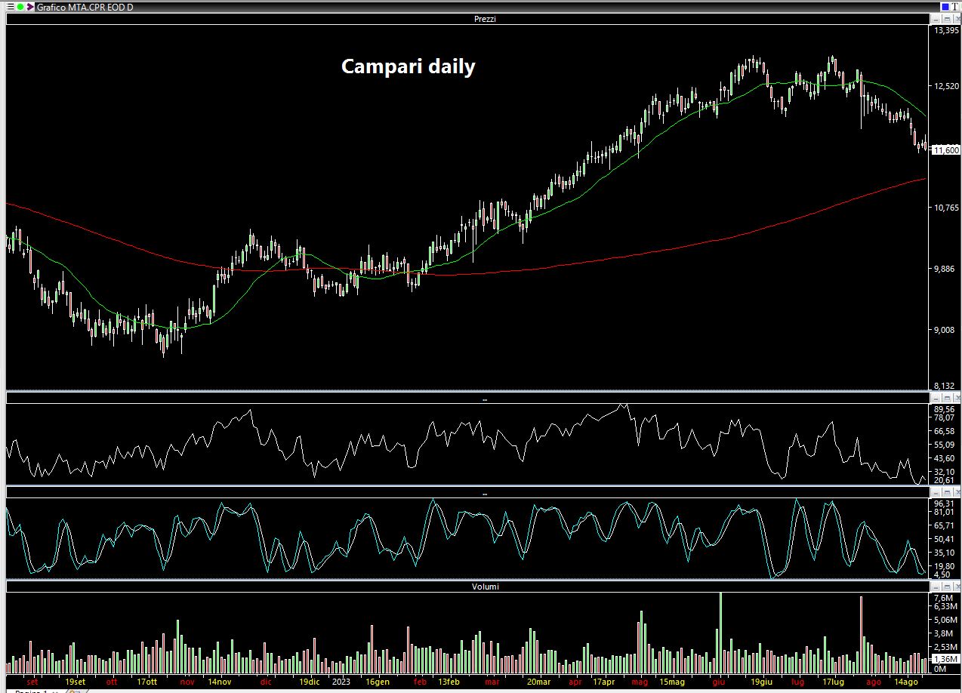The height and width of the screenshot is (693, 962).
Task: Click the tallest volume bar near giu
Action: [720, 633]
